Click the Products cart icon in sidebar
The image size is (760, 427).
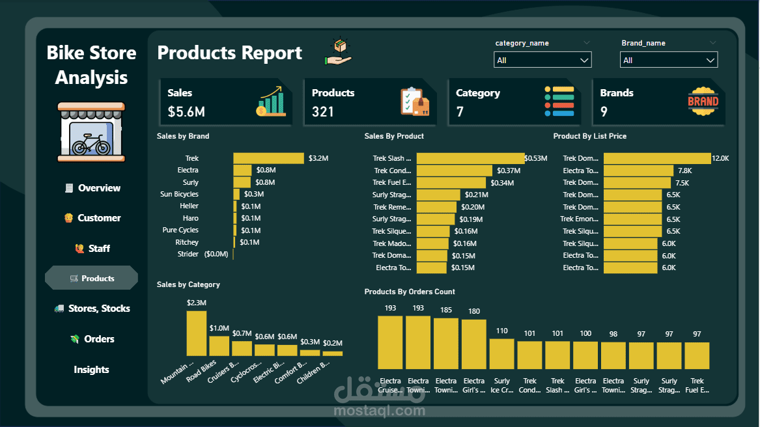74,279
